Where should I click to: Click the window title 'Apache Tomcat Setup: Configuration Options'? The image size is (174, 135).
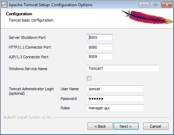pyautogui.click(x=51, y=5)
